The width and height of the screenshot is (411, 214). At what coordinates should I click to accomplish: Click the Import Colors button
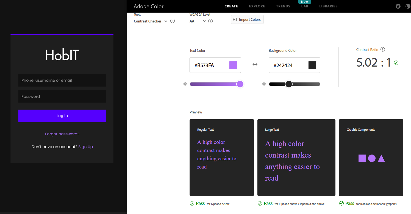tap(247, 19)
